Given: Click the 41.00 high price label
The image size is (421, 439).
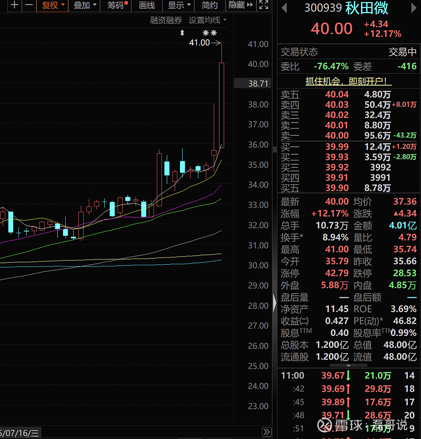Looking at the screenshot, I should click(199, 43).
